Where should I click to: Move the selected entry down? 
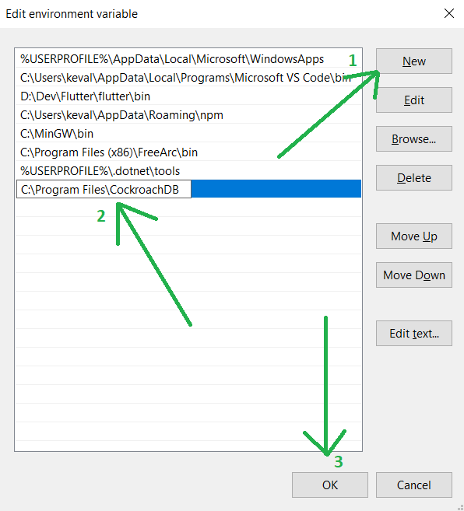click(x=413, y=275)
